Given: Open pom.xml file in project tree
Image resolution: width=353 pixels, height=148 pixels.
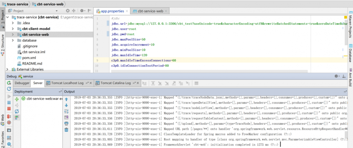Looking at the screenshot, I should click(29, 57).
